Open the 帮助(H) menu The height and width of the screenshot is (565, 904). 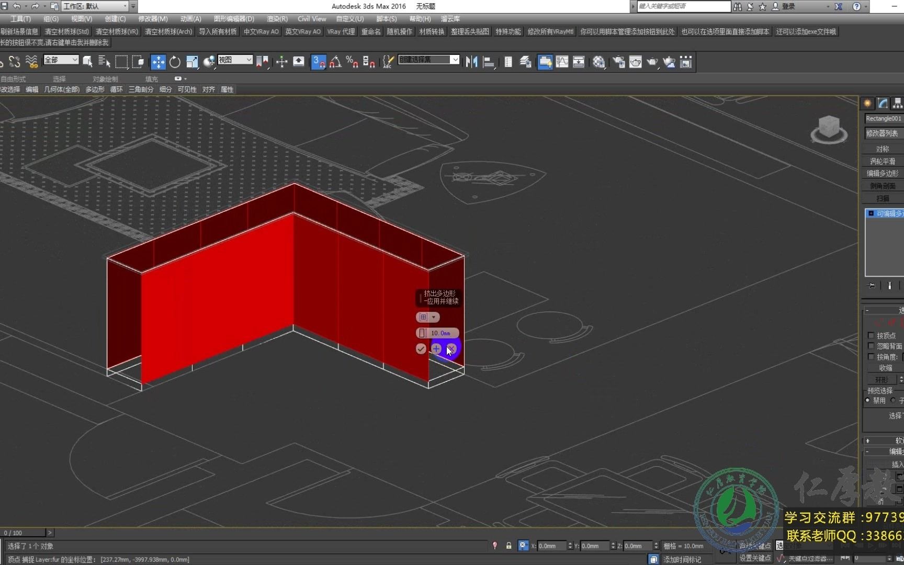pos(420,19)
